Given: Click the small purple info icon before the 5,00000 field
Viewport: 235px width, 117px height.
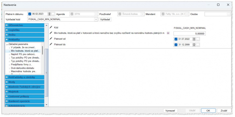Looking at the screenshot, I should 168,33.
